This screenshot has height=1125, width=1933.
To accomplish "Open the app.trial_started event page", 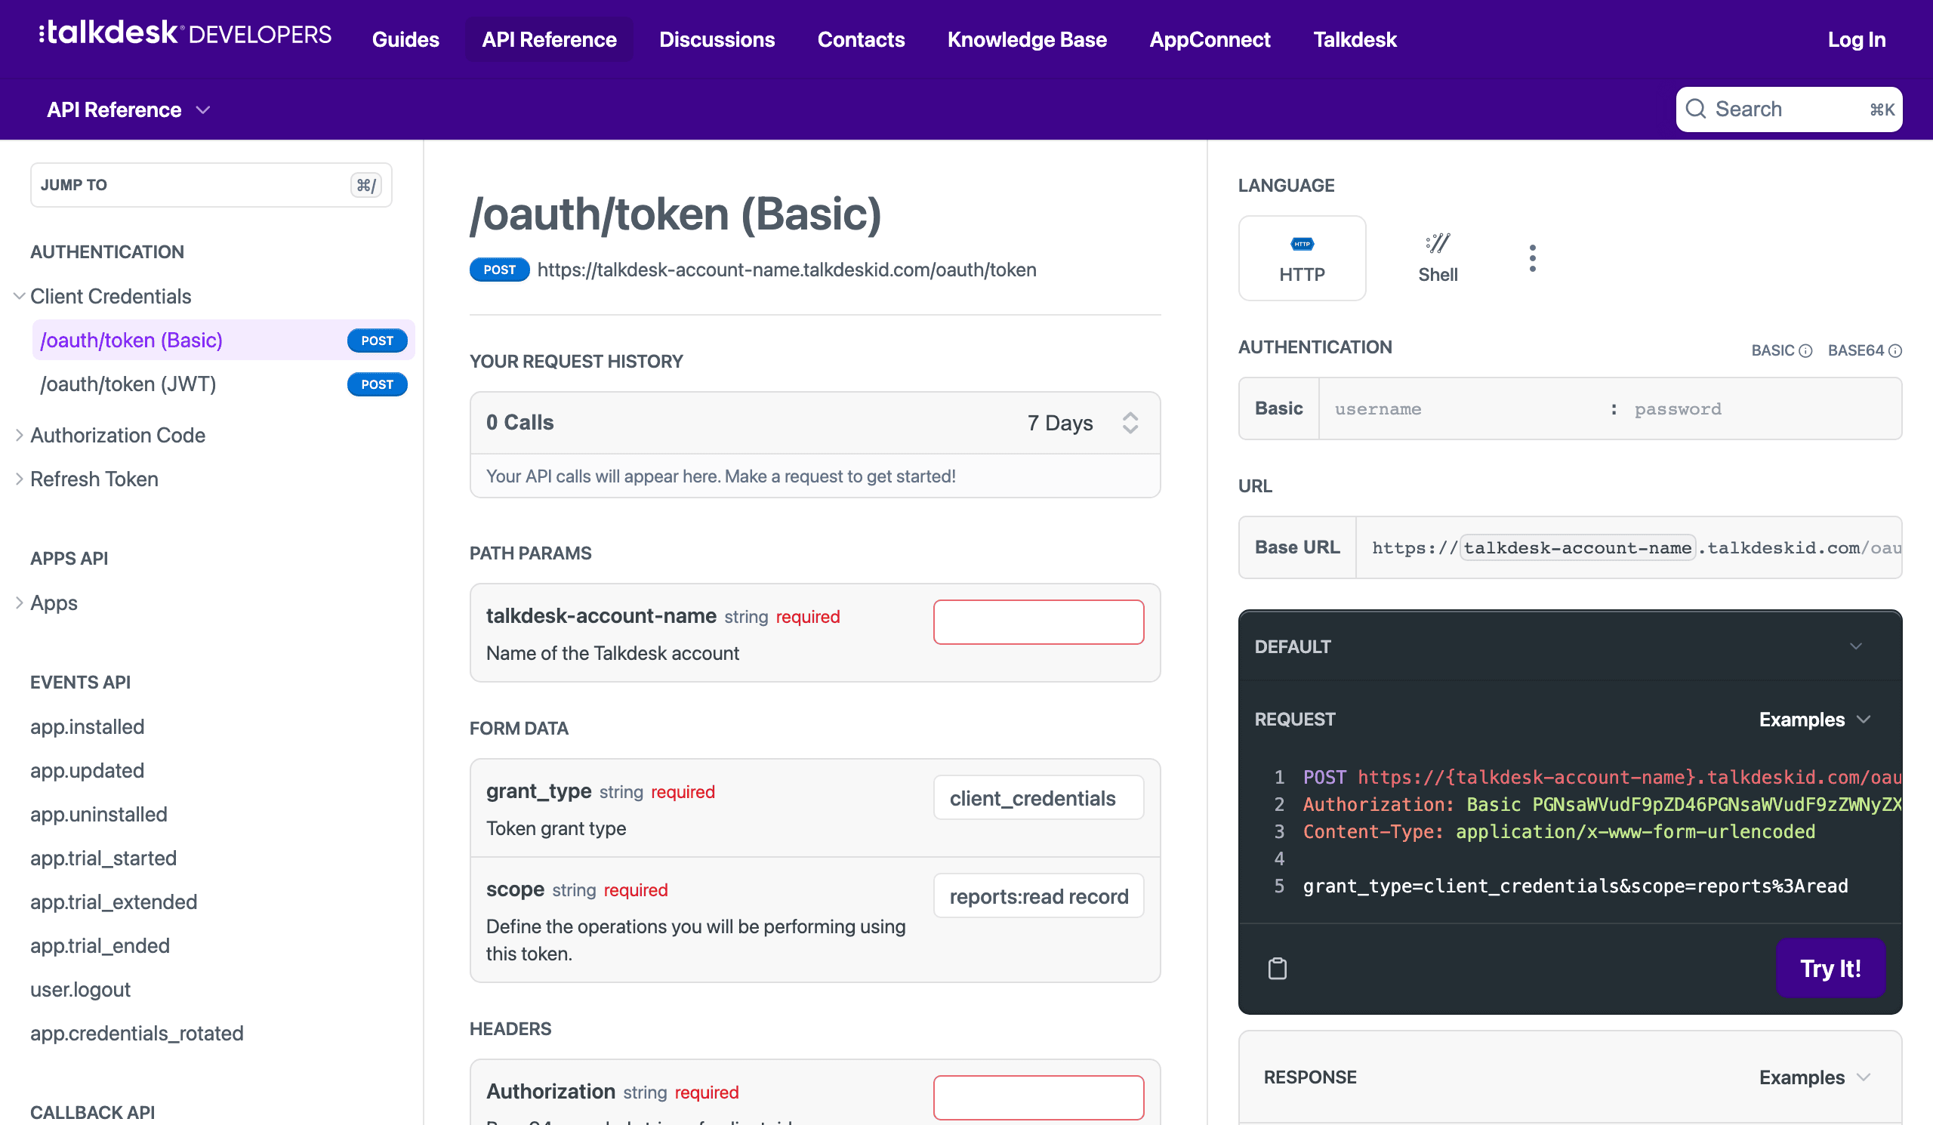I will pos(103,858).
